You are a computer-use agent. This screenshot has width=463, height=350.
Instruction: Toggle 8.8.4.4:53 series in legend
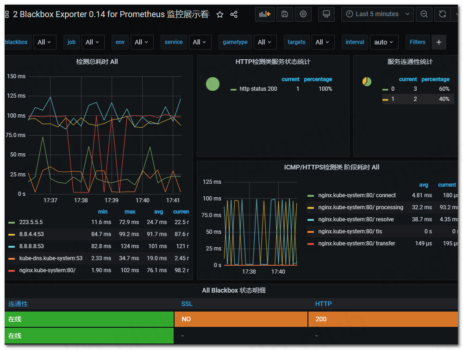pyautogui.click(x=31, y=234)
